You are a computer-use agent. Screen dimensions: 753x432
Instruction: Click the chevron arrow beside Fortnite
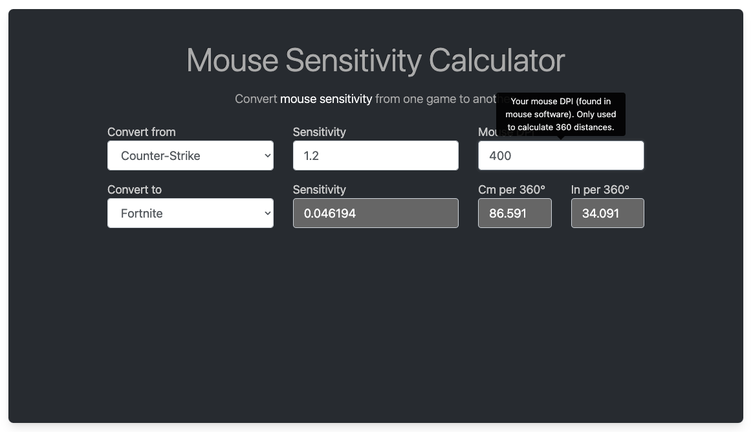click(267, 213)
